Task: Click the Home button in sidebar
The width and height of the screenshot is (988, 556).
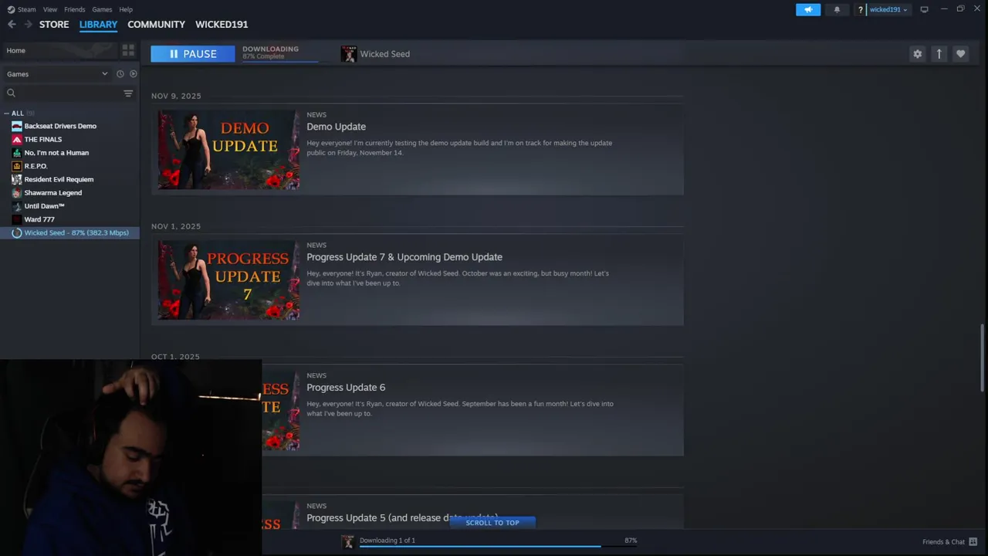Action: (58, 50)
